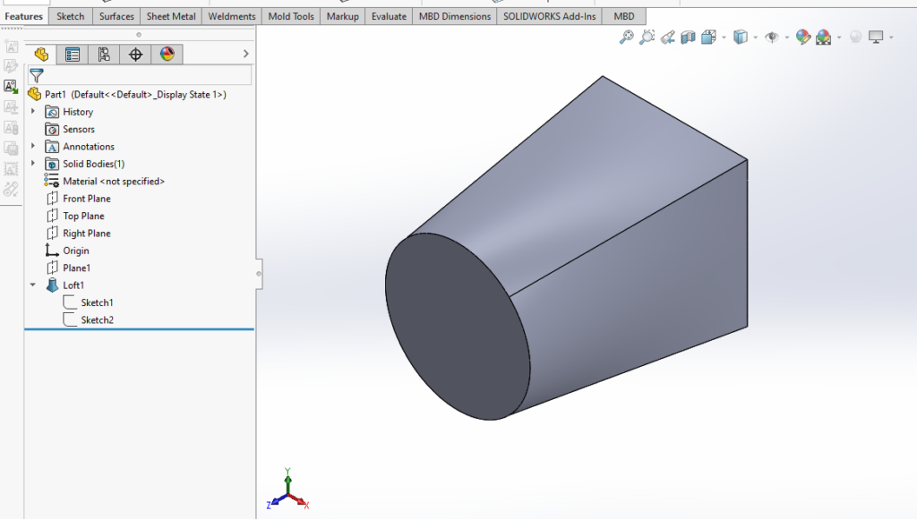Collapse the Loft1 feature in the tree
Image resolution: width=917 pixels, height=519 pixels.
coord(34,285)
